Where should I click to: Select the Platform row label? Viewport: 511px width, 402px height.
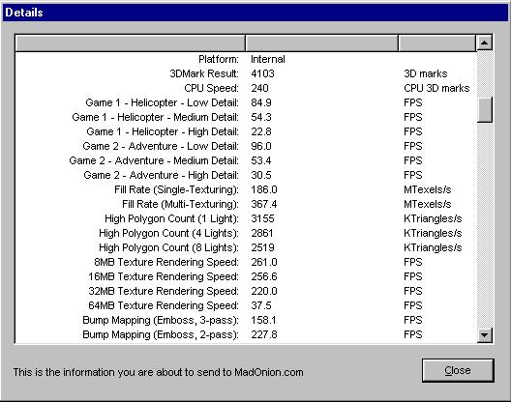click(219, 59)
